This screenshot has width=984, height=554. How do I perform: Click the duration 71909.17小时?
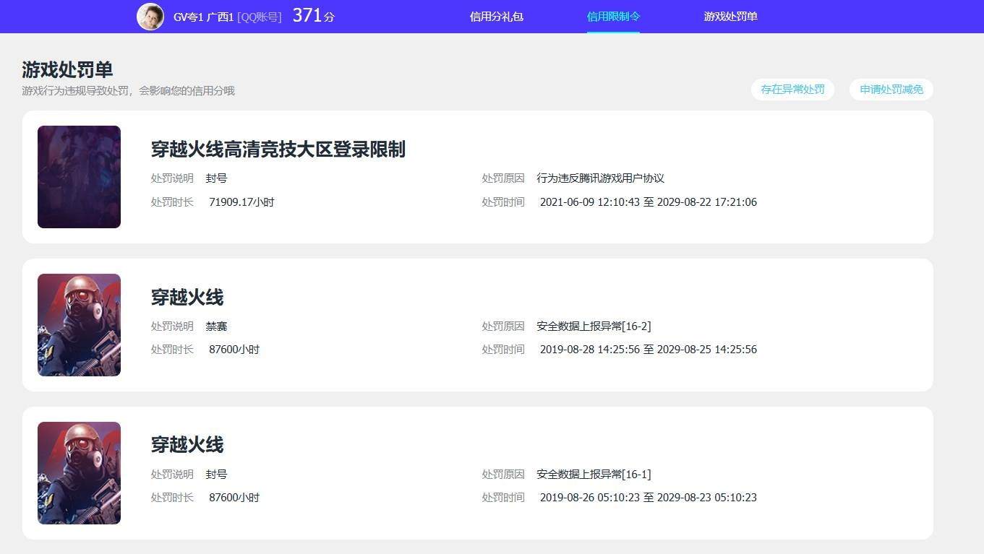241,202
